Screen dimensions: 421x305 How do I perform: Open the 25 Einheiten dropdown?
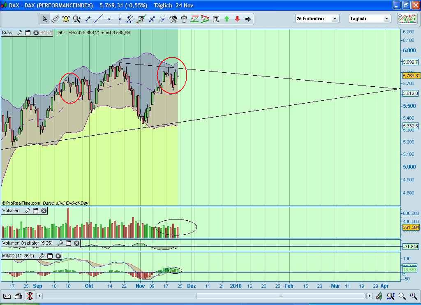tap(317, 18)
